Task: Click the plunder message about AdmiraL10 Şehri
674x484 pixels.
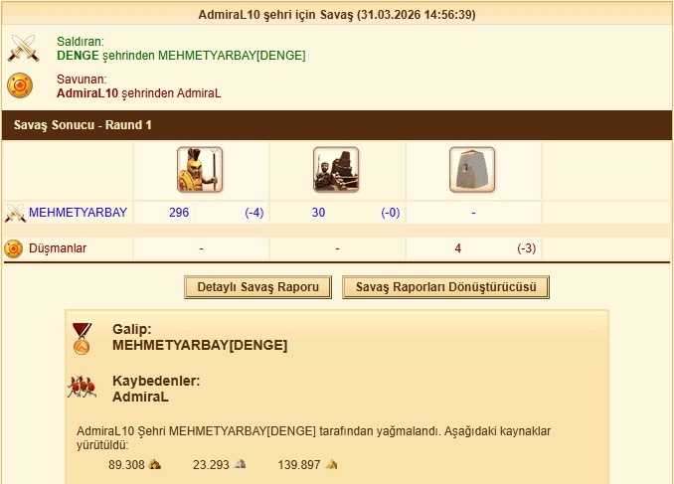Action: pos(313,437)
